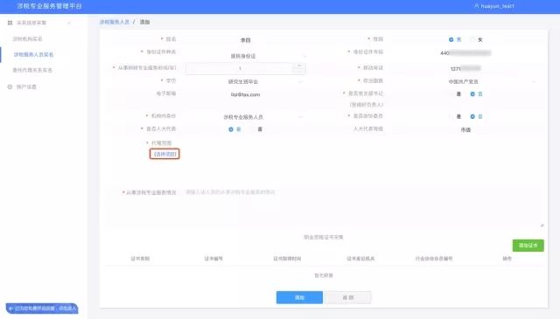Open 委托代理关系实名 in the sidebar
The width and height of the screenshot is (560, 319).
pyautogui.click(x=32, y=70)
